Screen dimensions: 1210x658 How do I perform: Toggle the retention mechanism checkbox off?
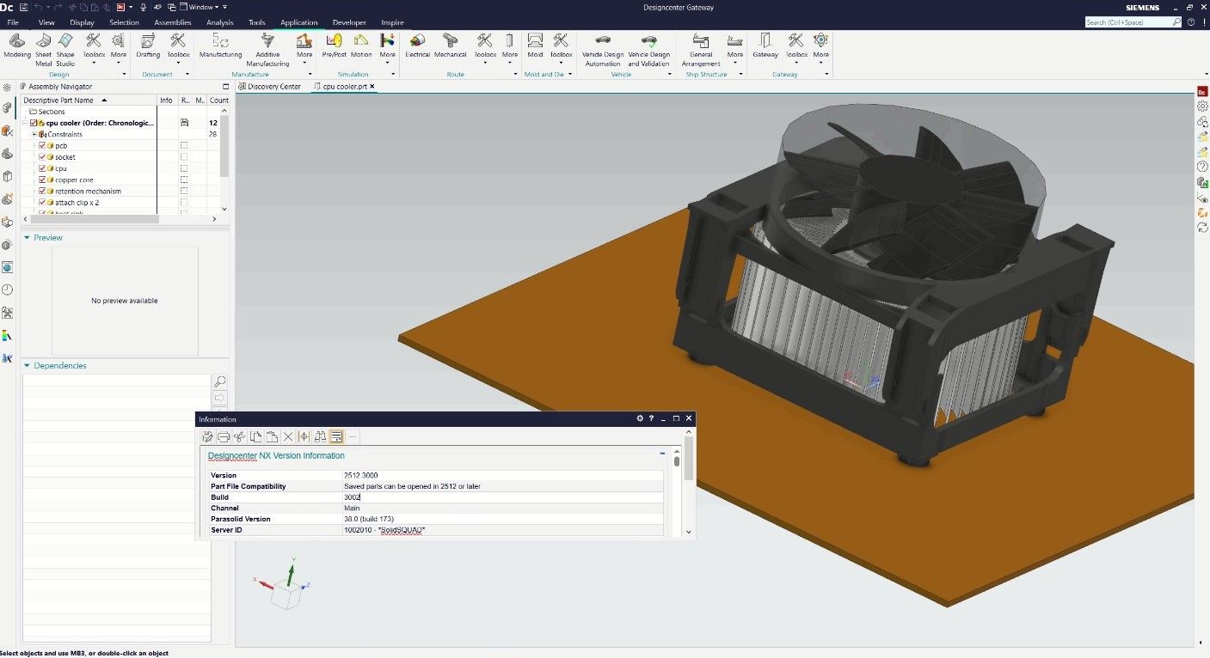click(x=41, y=191)
